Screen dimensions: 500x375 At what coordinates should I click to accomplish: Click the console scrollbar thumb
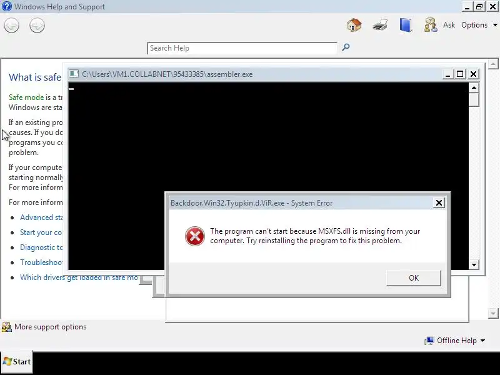pos(474,99)
